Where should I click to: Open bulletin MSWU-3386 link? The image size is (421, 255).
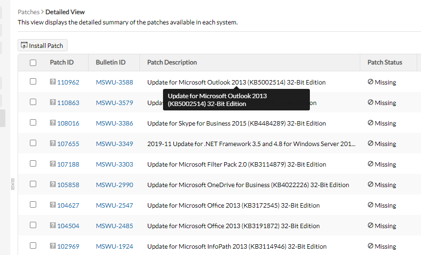[x=115, y=123]
